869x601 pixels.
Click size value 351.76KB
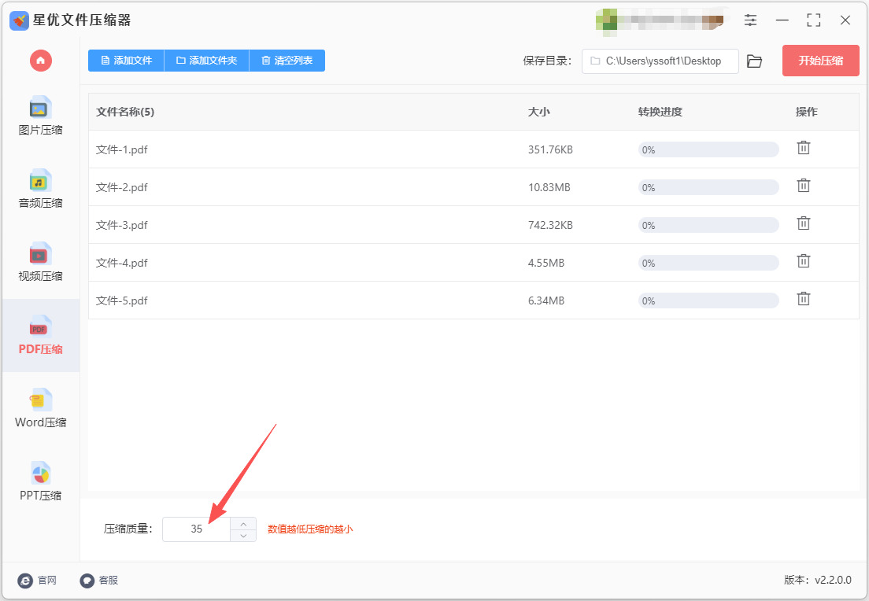[x=550, y=149]
